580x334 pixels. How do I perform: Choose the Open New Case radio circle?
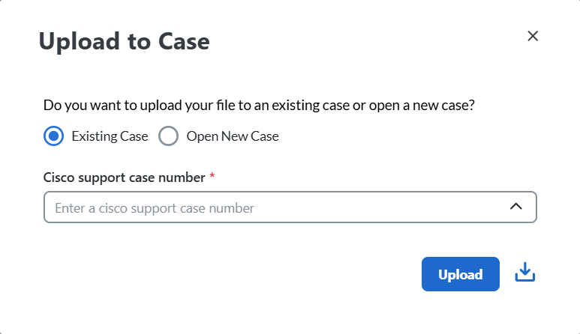tap(168, 136)
